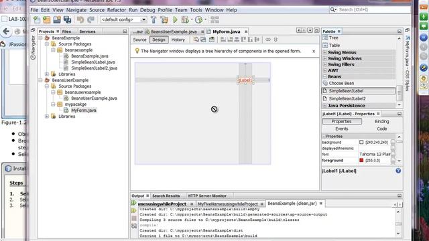The image size is (429, 241).
Task: Expand the Swing Menus palette category
Action: (x=324, y=52)
